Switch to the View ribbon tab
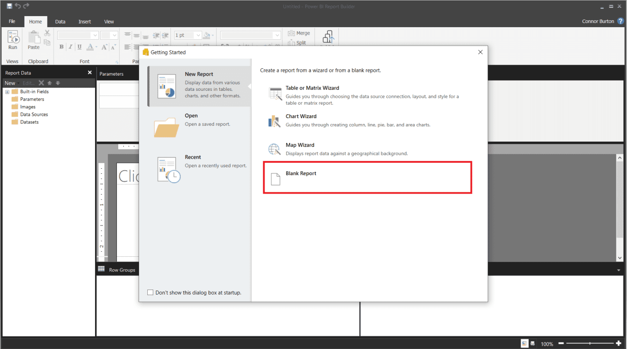 109,21
